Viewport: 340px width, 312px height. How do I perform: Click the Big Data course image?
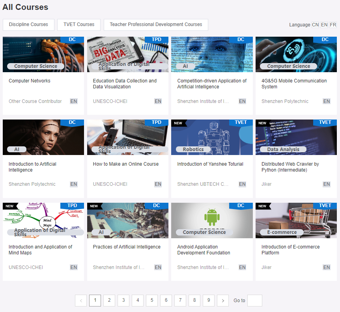point(127,54)
